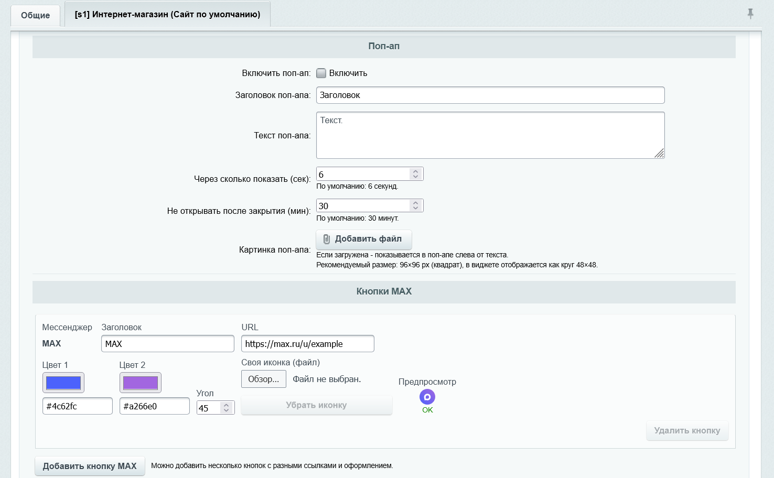Image resolution: width=774 pixels, height=478 pixels.
Task: Click the Заголовок поп-апа text field
Action: click(x=490, y=95)
